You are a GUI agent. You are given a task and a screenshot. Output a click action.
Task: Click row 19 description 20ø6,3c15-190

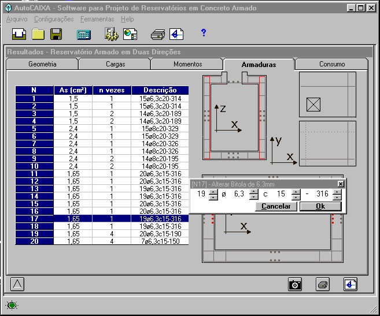click(160, 233)
